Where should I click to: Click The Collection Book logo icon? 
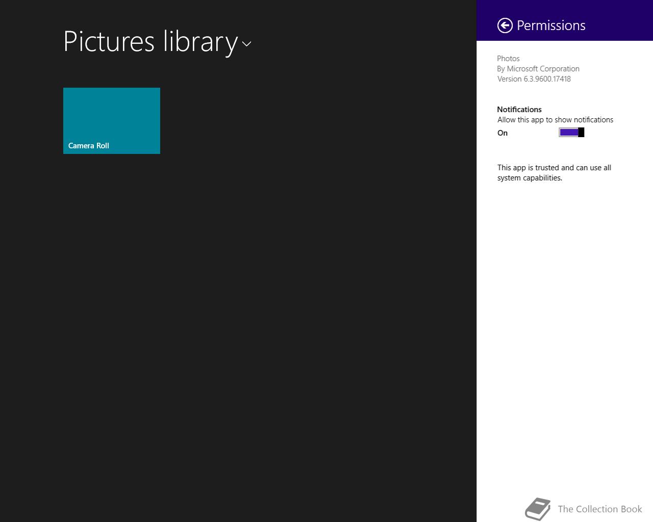538,509
